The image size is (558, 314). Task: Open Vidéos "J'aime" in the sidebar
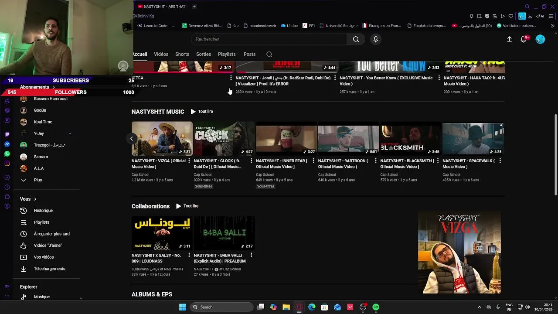point(48,246)
